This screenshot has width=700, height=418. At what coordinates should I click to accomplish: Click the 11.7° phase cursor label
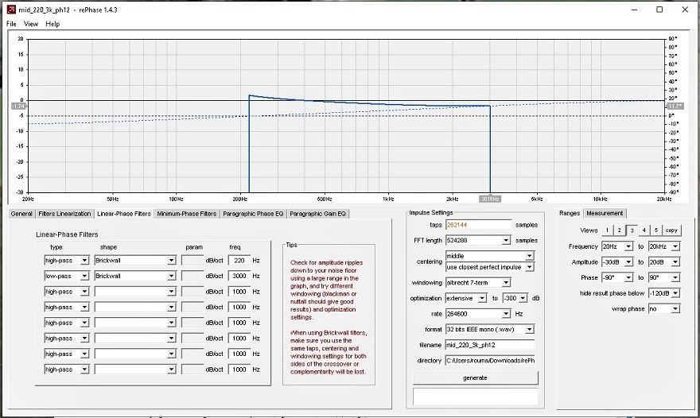[x=674, y=106]
